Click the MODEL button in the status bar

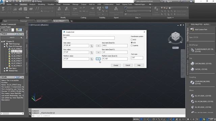(x=136, y=119)
